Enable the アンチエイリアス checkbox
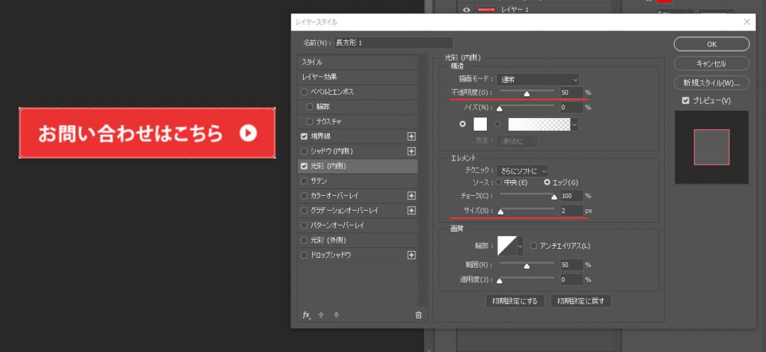Screen dimensions: 766x352 coord(533,245)
